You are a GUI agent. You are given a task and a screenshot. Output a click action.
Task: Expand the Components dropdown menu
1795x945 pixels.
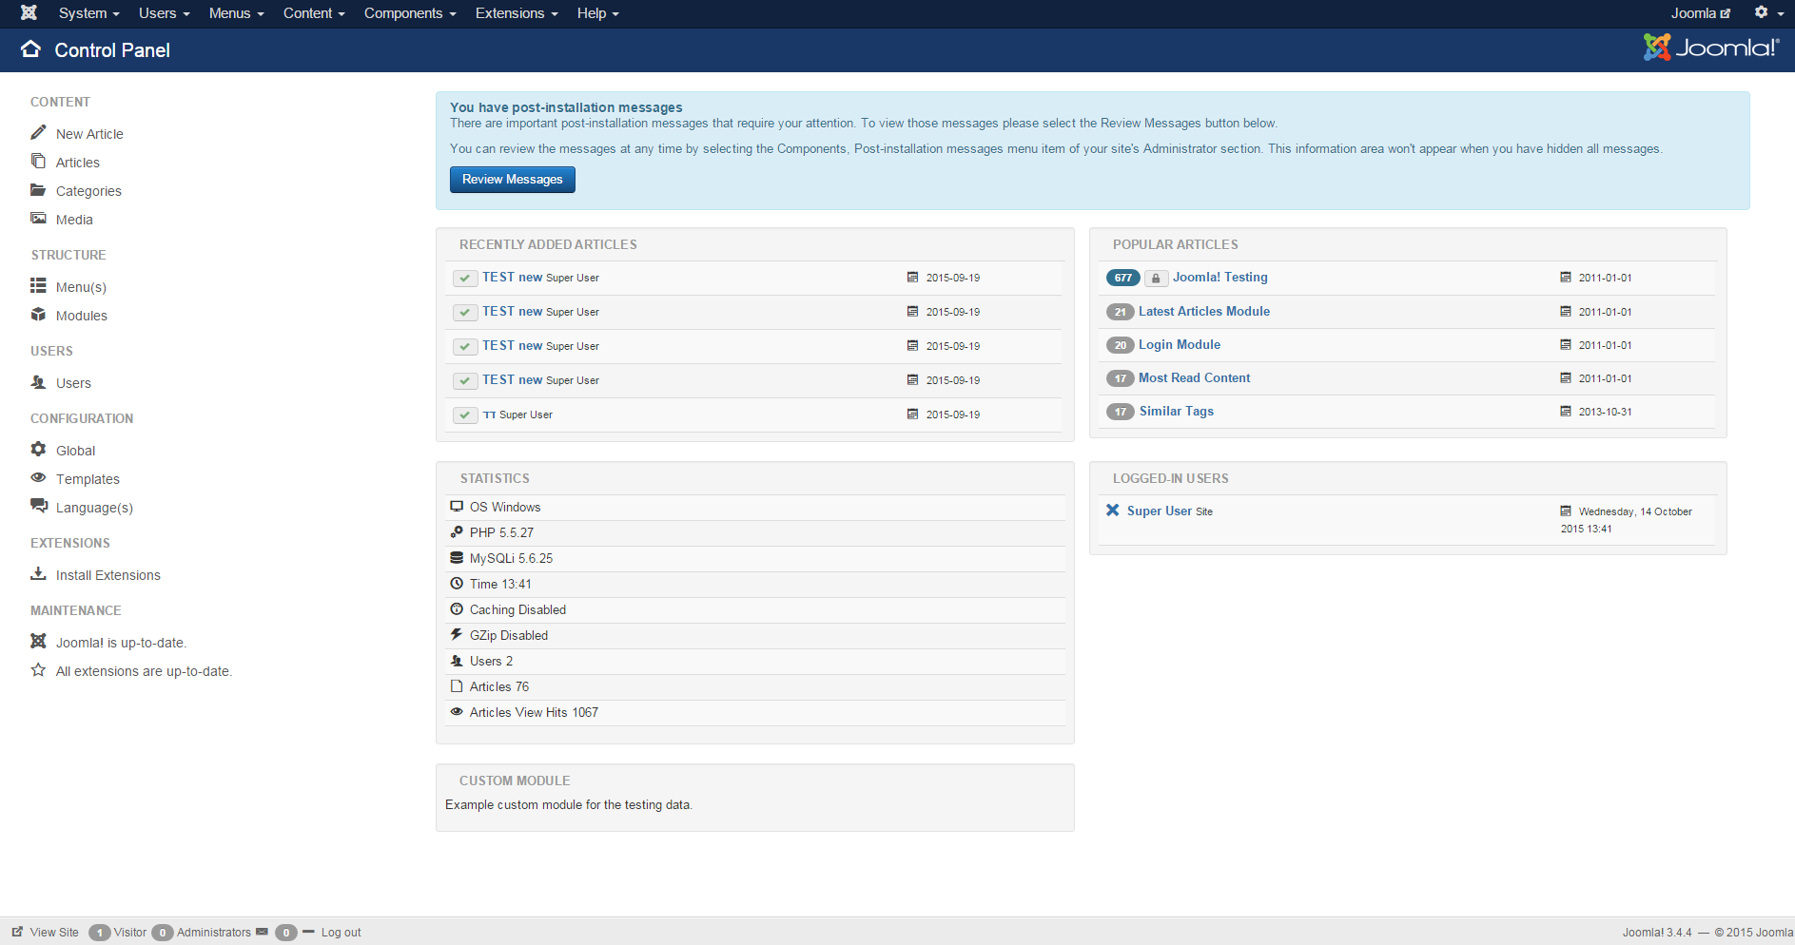click(x=409, y=13)
